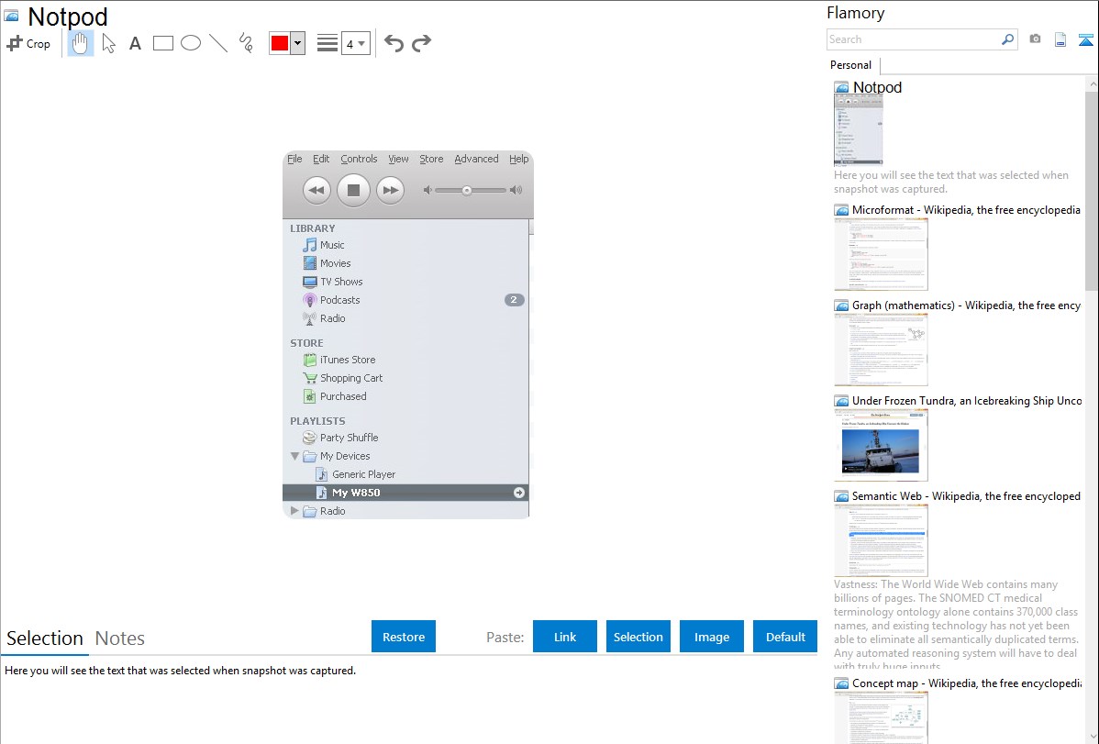Open the Microformat Wikipedia snapshot thumbnail
Image resolution: width=1099 pixels, height=744 pixels.
tap(881, 254)
